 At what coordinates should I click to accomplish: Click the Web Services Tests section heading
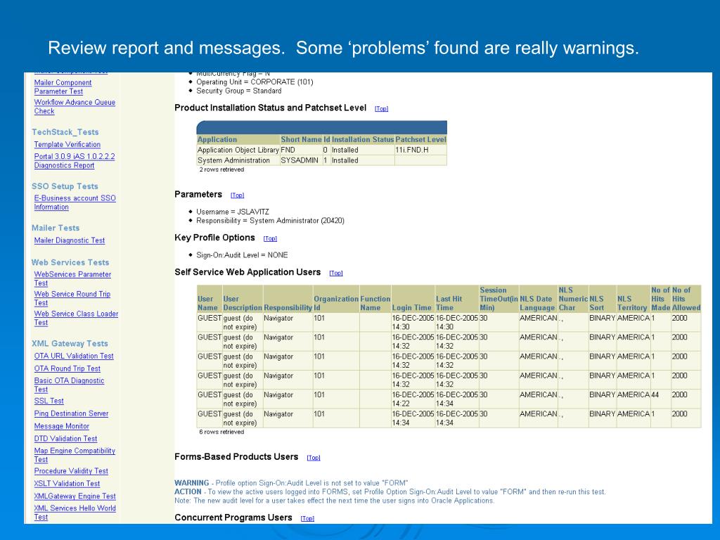70,262
